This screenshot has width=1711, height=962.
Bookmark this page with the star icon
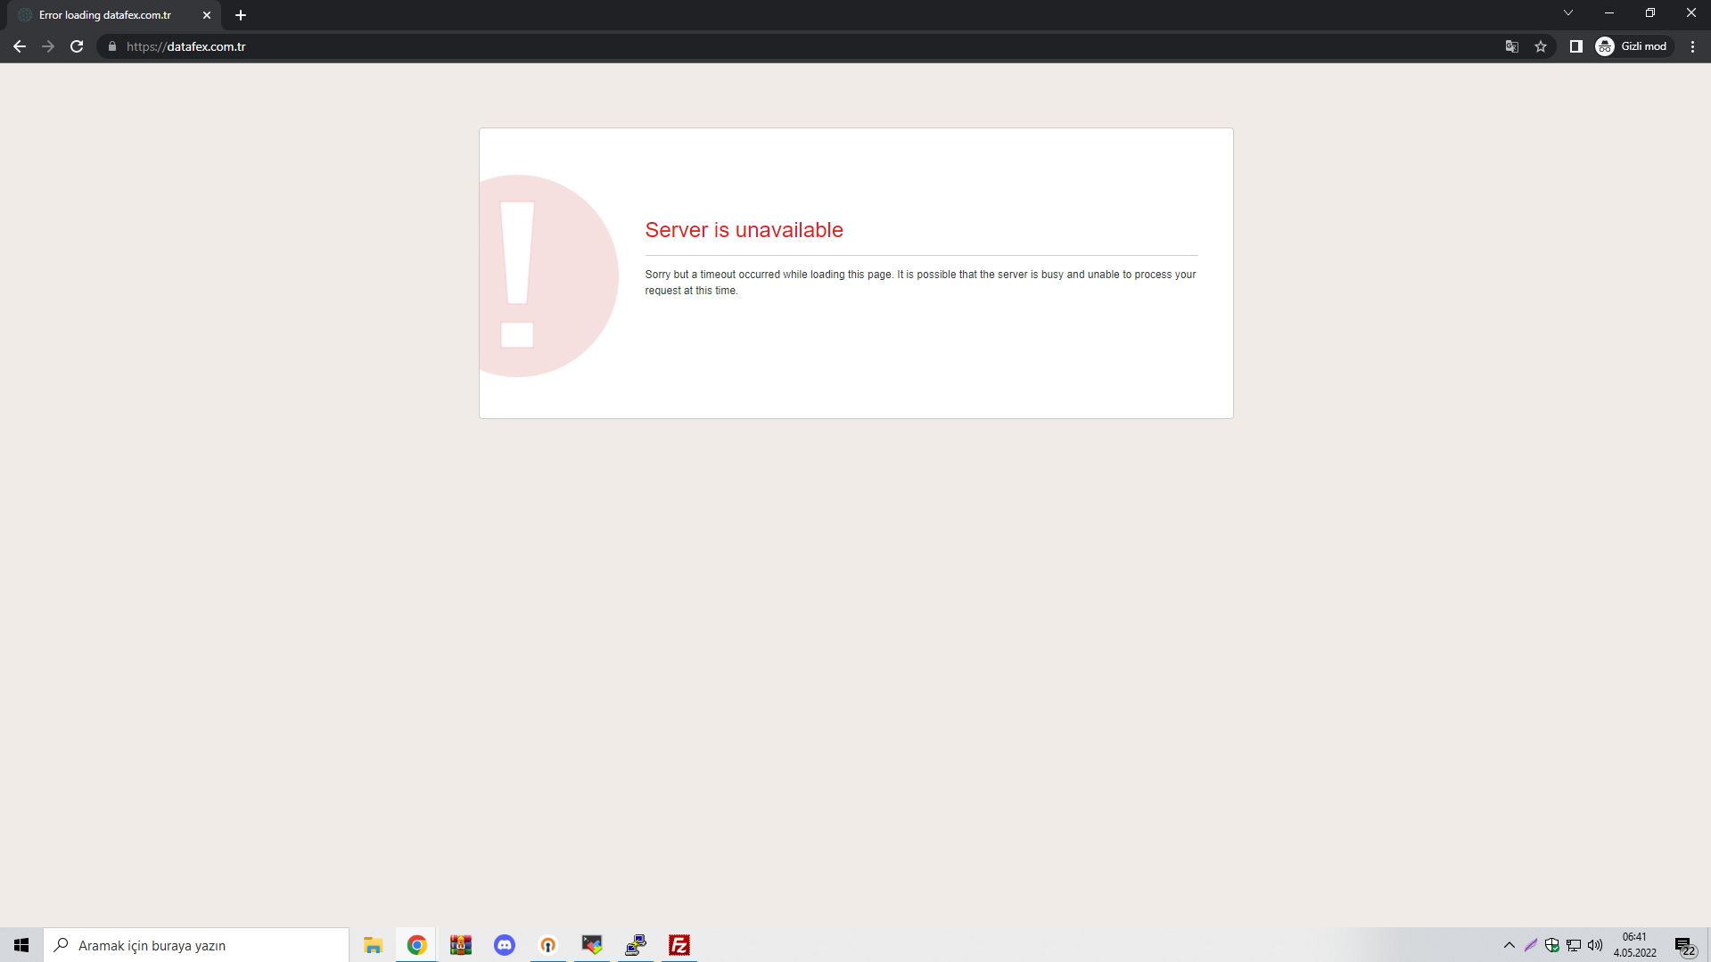(1541, 46)
